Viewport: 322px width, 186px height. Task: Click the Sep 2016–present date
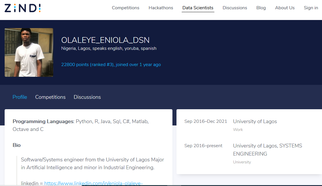(x=203, y=146)
